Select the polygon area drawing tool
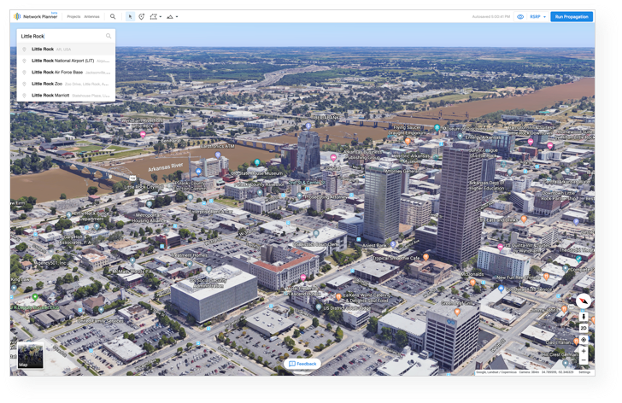 coord(153,16)
